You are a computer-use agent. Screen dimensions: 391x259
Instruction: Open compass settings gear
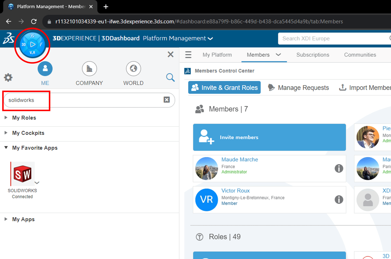click(x=8, y=77)
